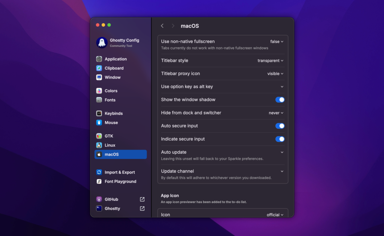Screen dimensions: 384x236
Task: Click the Application sidebar icon
Action: pyautogui.click(x=99, y=59)
